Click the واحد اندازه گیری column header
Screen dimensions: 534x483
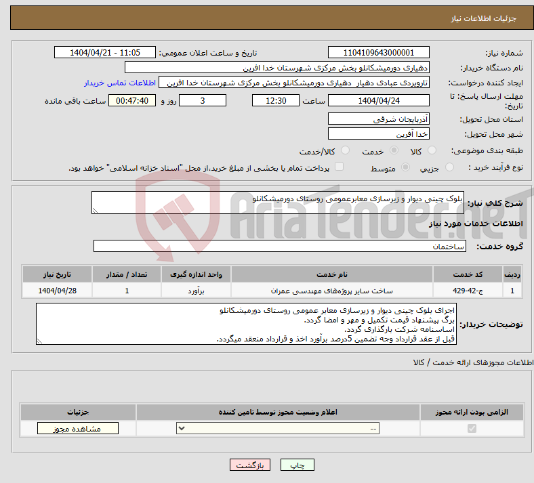pyautogui.click(x=196, y=274)
